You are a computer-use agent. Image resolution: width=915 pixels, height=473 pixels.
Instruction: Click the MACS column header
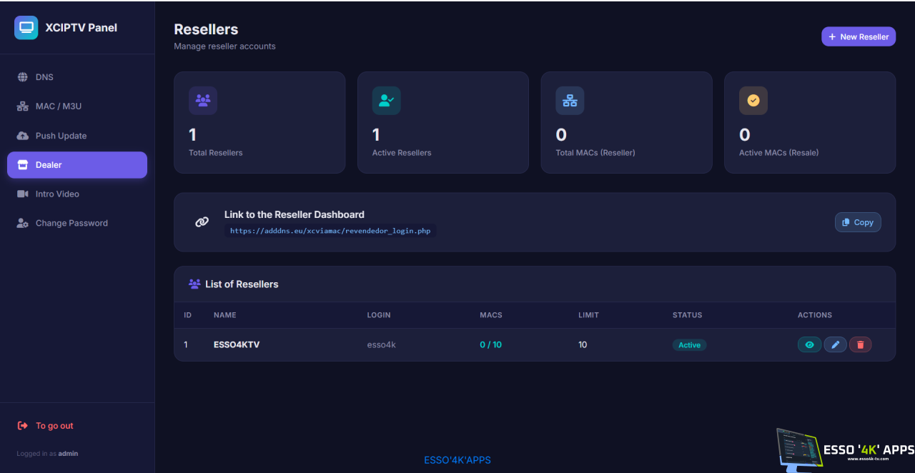coord(491,315)
